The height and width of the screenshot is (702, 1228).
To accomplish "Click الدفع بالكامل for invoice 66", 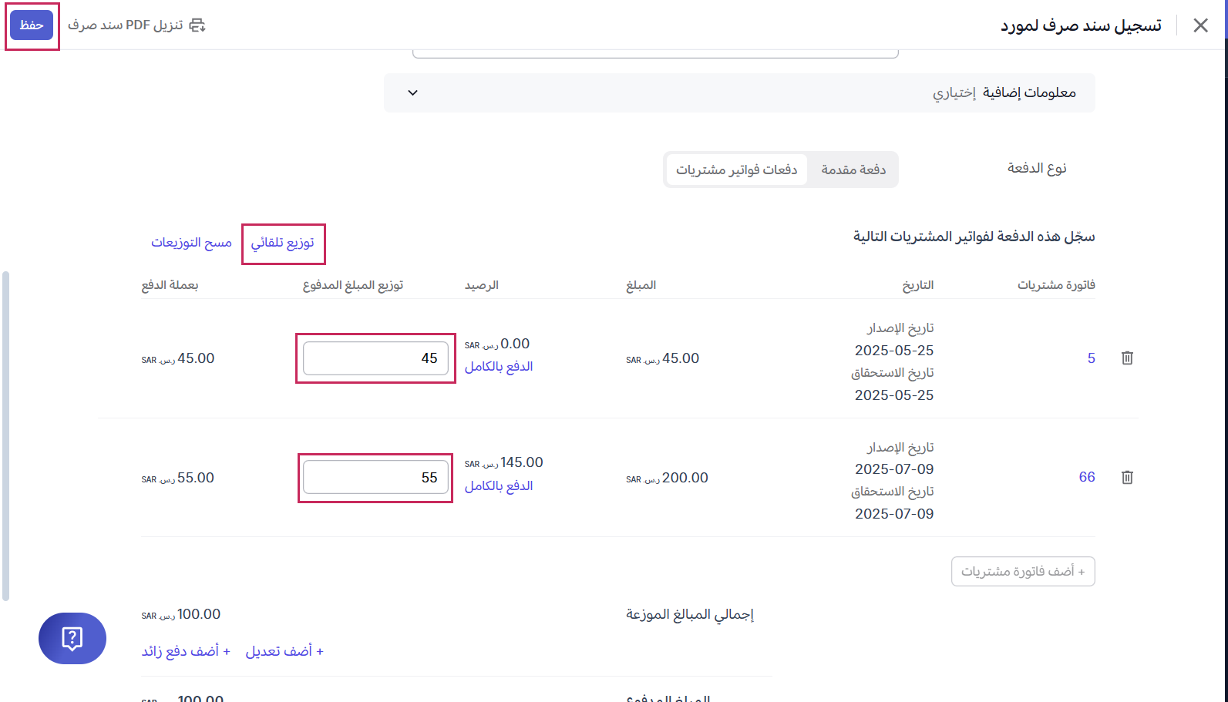I will pyautogui.click(x=499, y=486).
